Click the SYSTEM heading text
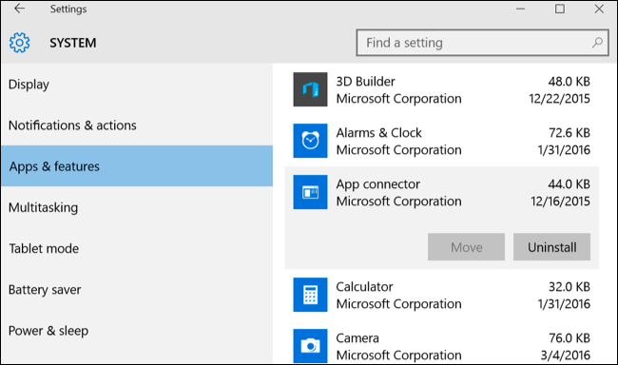 click(x=73, y=43)
